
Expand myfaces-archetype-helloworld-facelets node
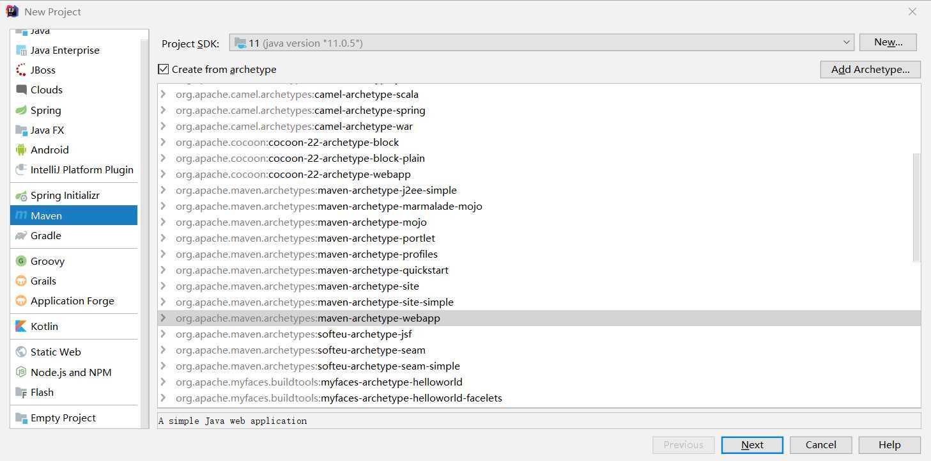(x=164, y=398)
